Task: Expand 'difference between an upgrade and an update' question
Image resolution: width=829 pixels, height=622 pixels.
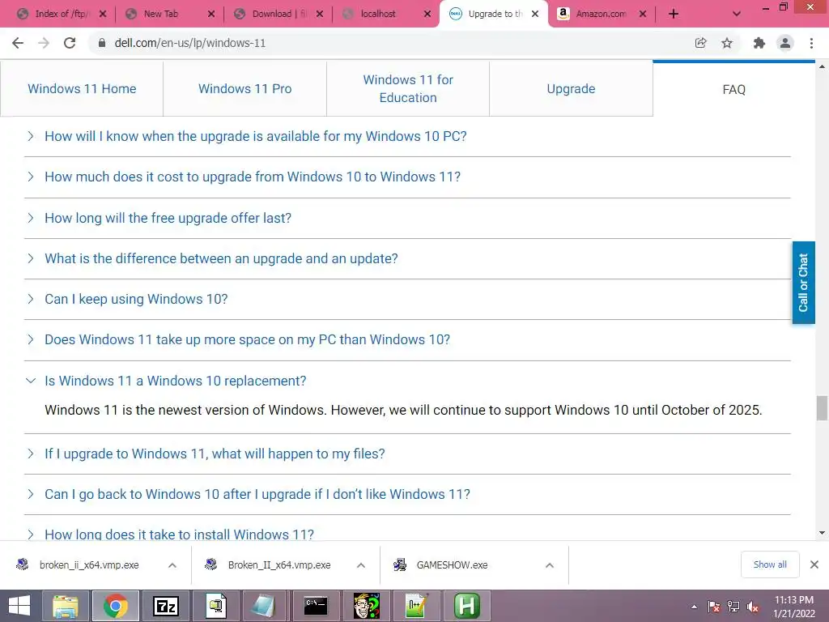Action: point(221,258)
